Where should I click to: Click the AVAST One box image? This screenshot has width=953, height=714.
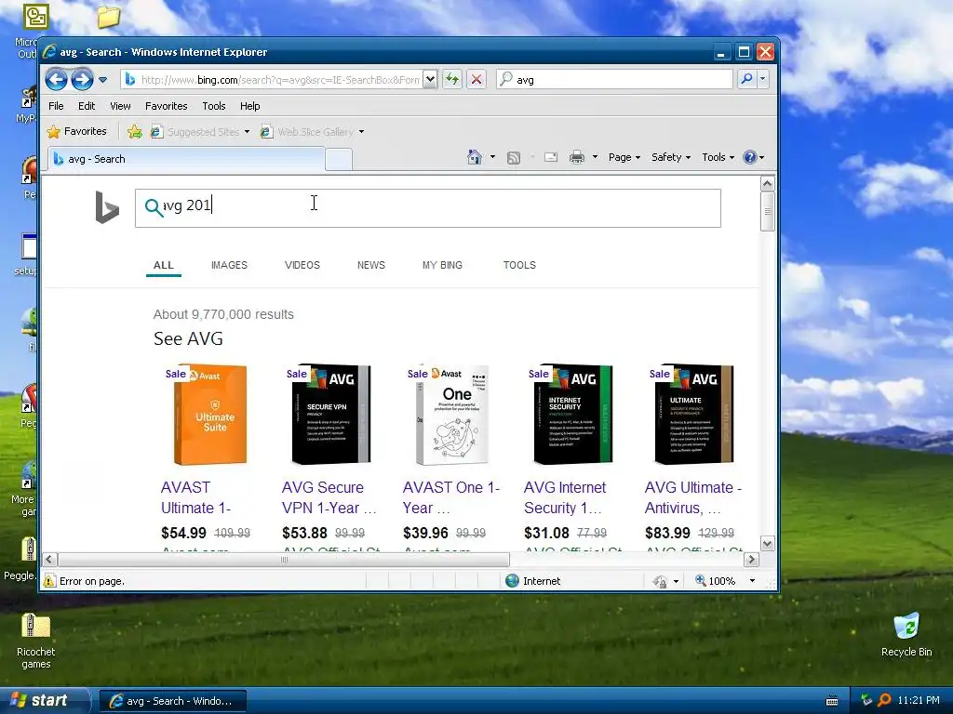(452, 415)
